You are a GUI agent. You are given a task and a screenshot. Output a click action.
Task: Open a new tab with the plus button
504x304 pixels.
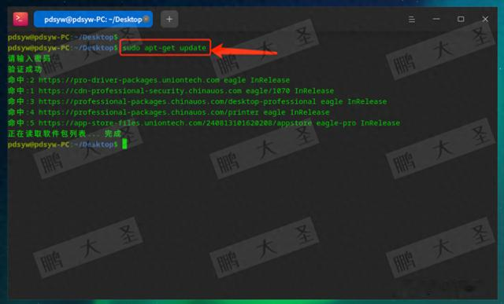169,19
